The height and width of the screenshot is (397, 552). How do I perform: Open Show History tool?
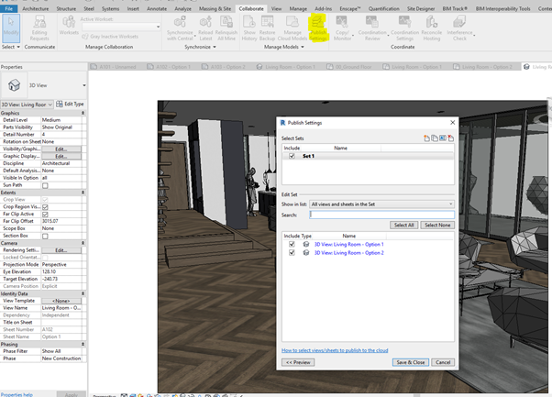(249, 28)
